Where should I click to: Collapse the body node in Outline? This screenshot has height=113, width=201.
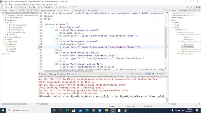click(172, 27)
